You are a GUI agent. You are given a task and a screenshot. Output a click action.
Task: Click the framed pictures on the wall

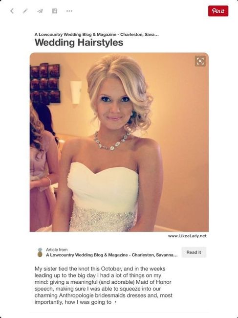[x=45, y=83]
